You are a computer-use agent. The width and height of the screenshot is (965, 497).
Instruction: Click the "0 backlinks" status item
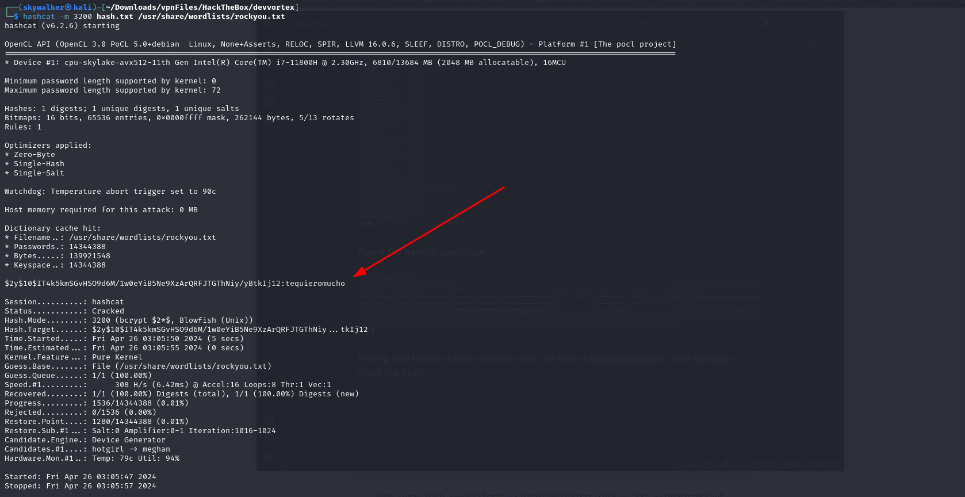click(x=696, y=463)
